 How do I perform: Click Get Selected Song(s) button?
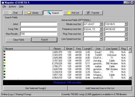coord(36,88)
